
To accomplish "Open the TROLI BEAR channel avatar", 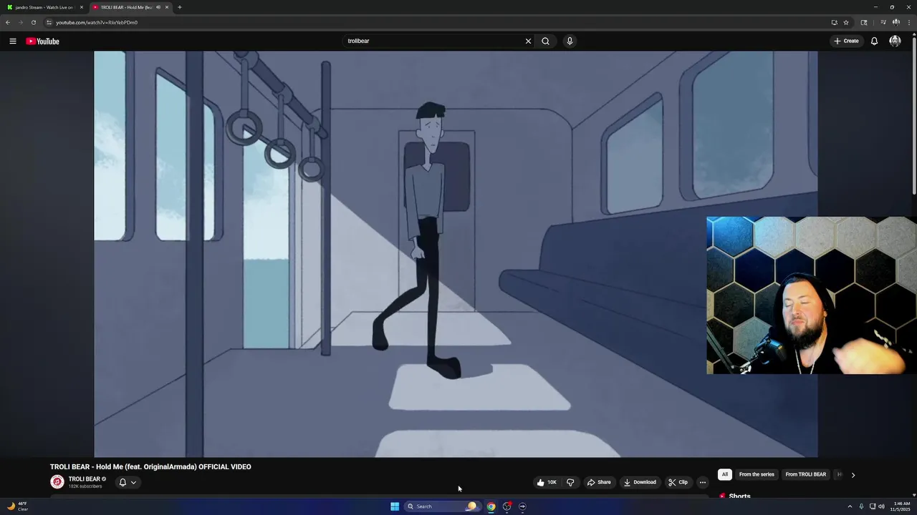I will (57, 482).
